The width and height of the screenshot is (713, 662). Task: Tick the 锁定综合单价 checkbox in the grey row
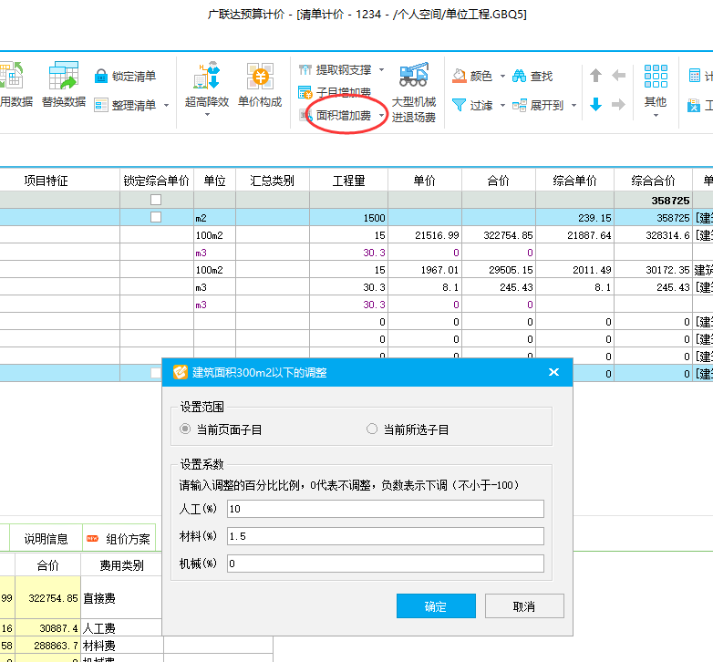pos(156,200)
